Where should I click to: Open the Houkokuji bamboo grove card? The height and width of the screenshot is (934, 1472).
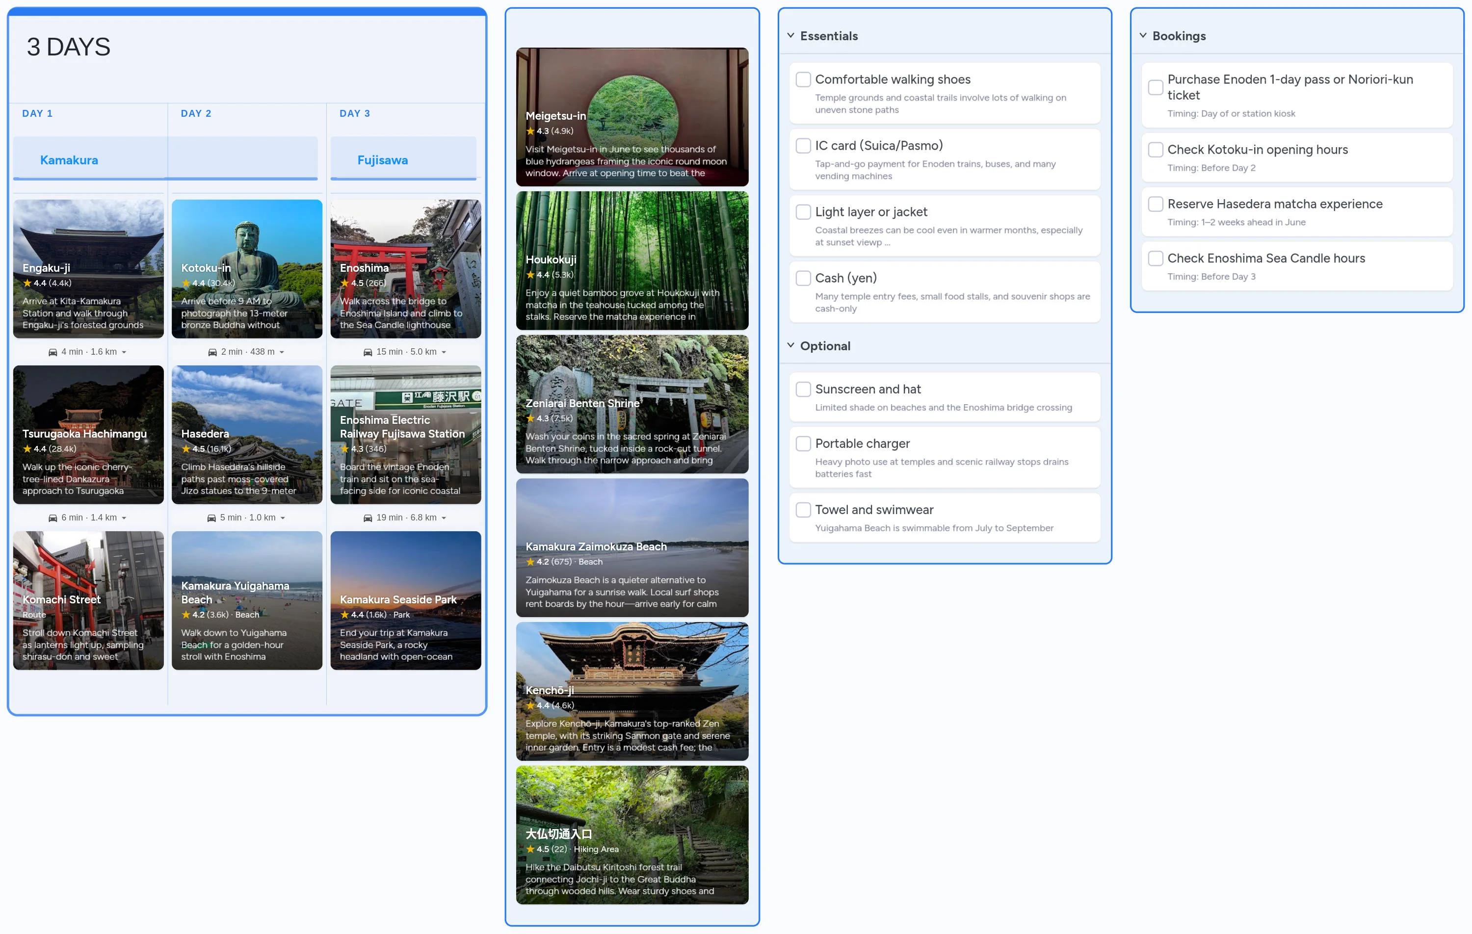pos(631,260)
